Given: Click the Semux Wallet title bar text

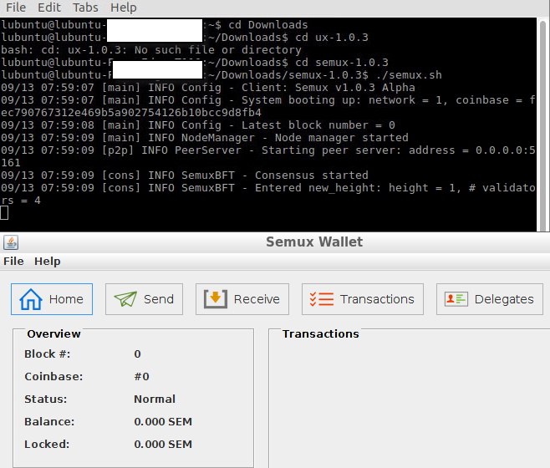Looking at the screenshot, I should [314, 242].
